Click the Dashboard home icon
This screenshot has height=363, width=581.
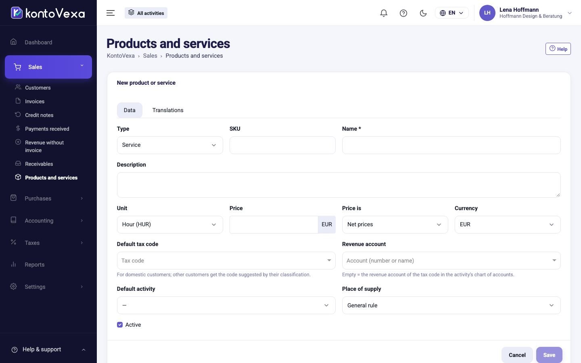[13, 42]
